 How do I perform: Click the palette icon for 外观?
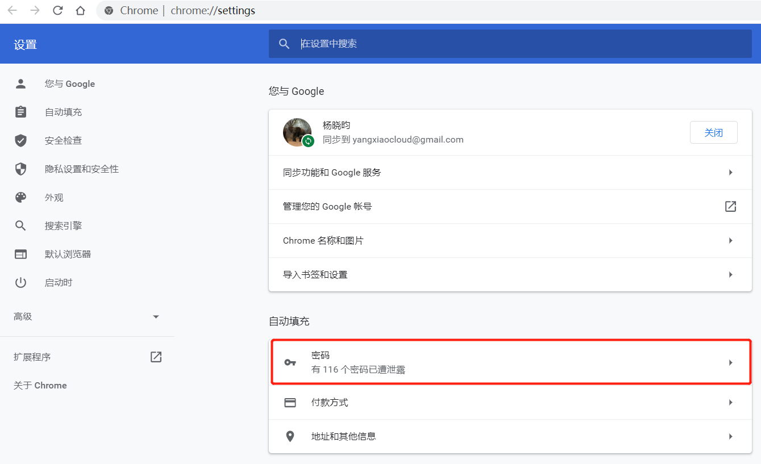click(x=21, y=197)
